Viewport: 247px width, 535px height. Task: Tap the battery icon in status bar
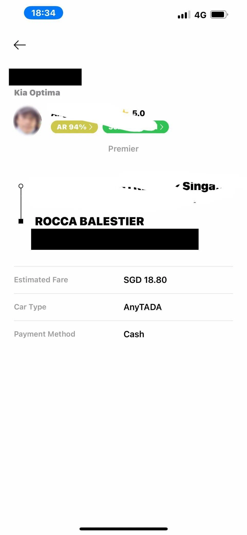(219, 15)
